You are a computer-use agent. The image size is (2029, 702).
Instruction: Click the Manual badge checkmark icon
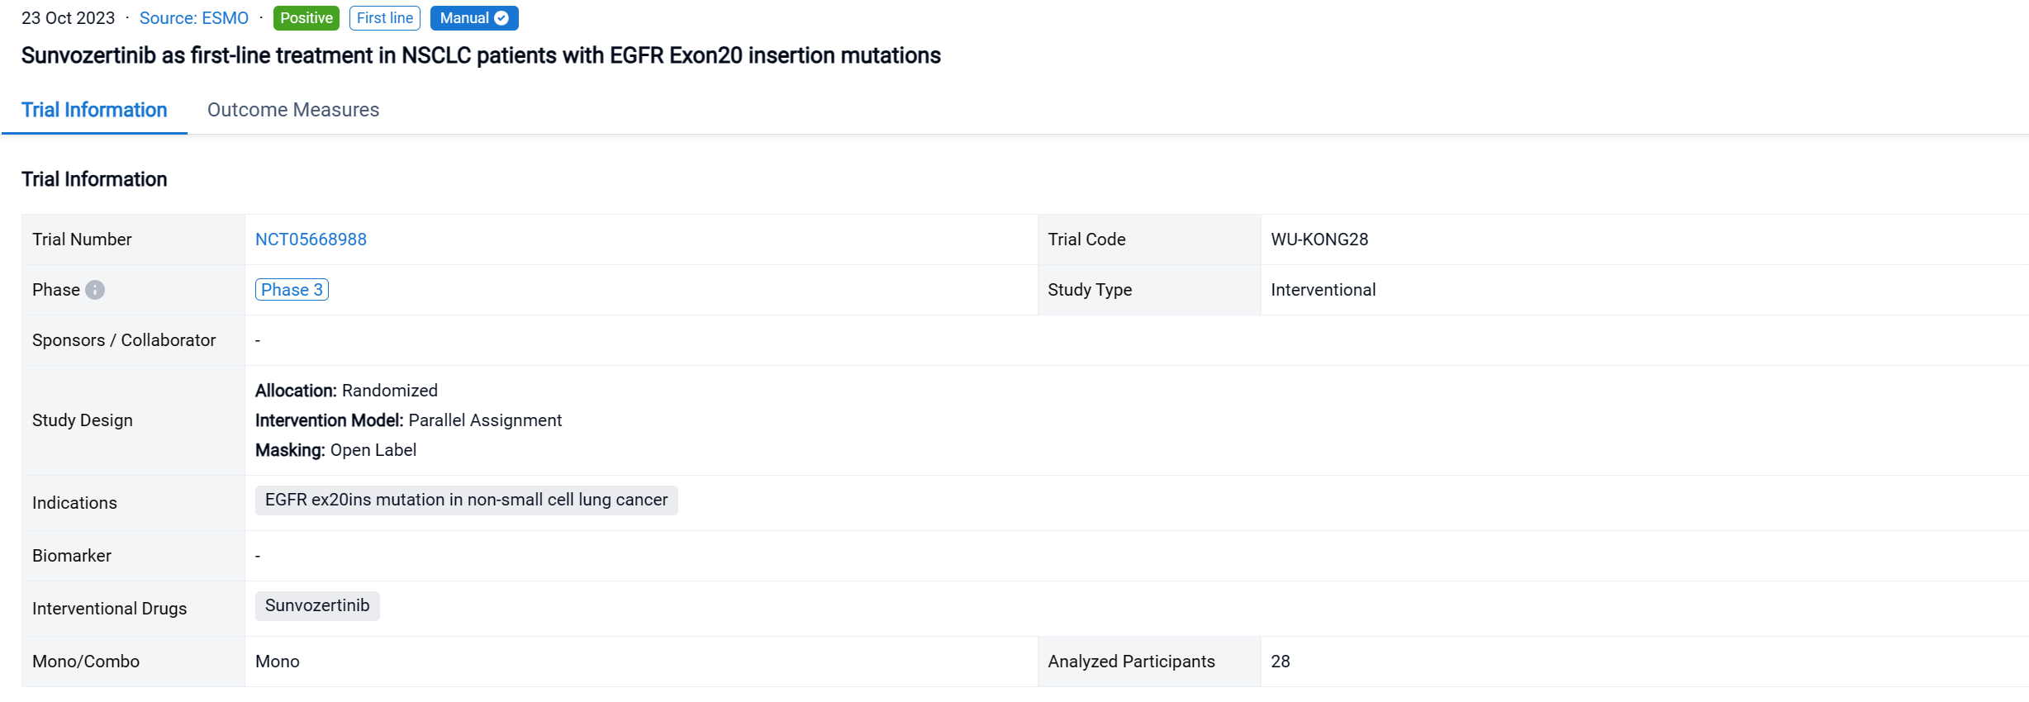tap(501, 18)
